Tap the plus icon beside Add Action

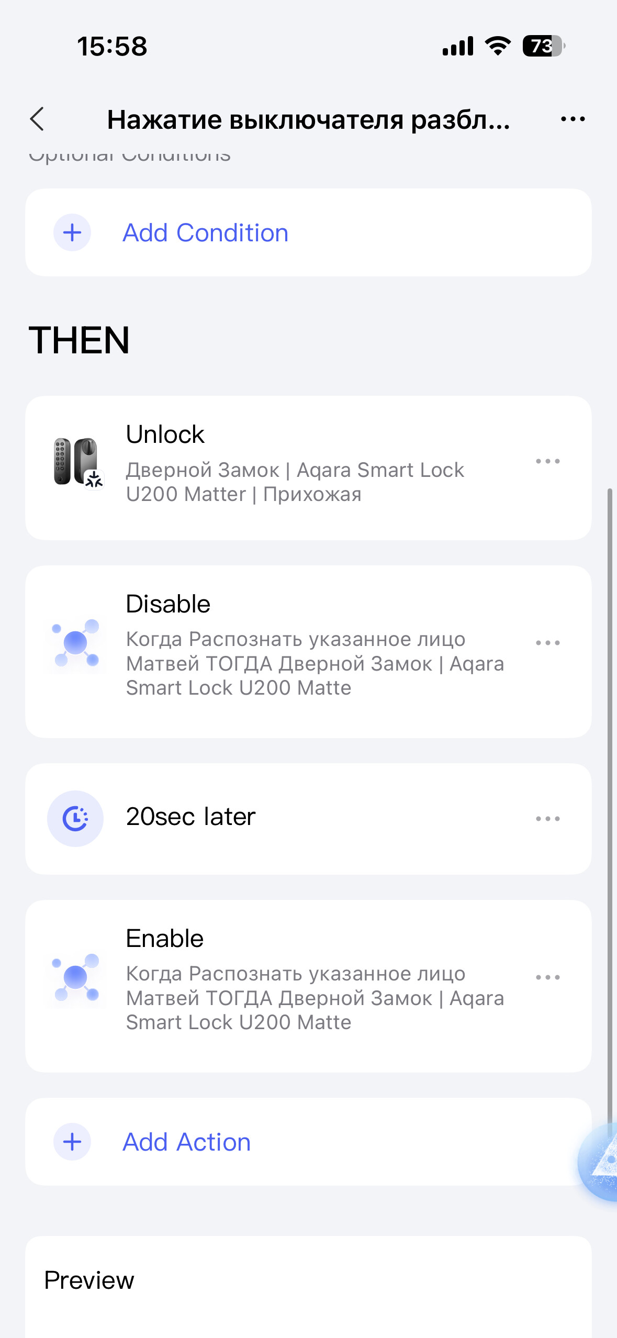72,1142
